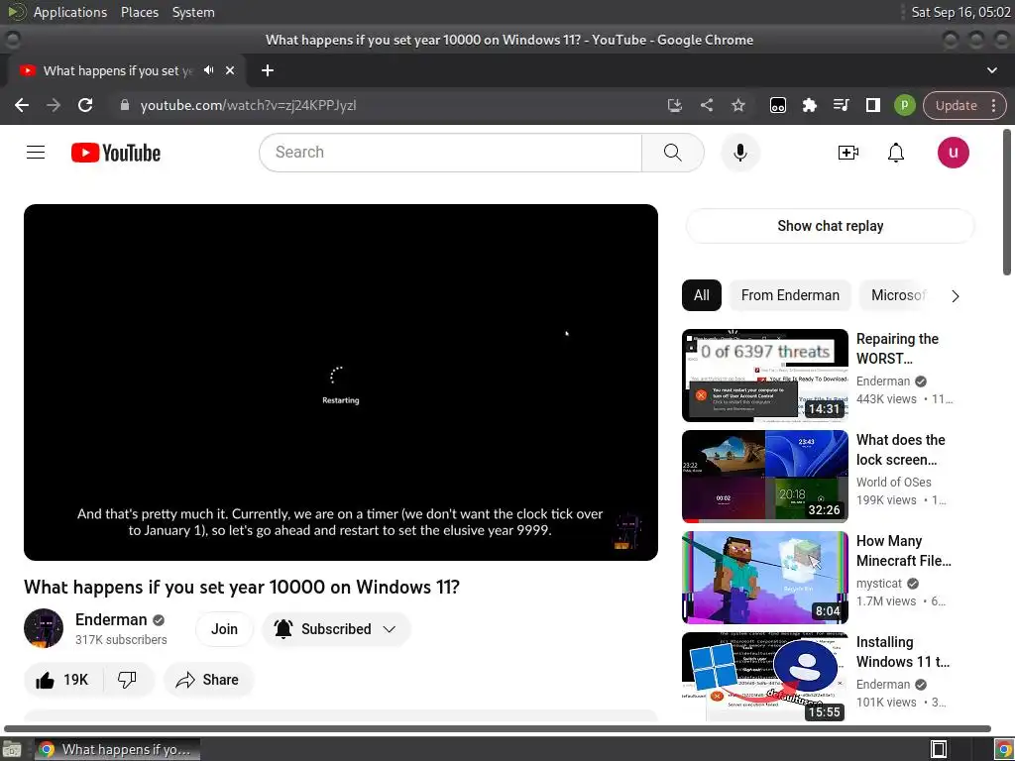The height and width of the screenshot is (761, 1015).
Task: Bookmark this tab with star icon
Action: coord(737,105)
